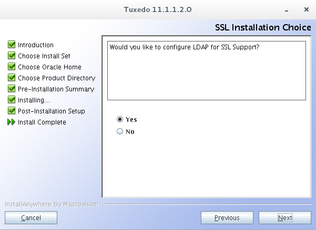Click the green arrow icon by Install Complete
The image size is (316, 230).
pyautogui.click(x=12, y=122)
